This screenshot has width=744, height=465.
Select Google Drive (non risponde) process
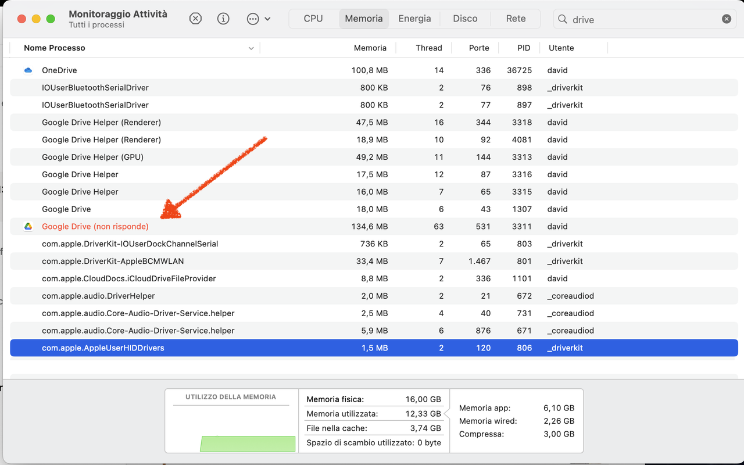click(374, 227)
